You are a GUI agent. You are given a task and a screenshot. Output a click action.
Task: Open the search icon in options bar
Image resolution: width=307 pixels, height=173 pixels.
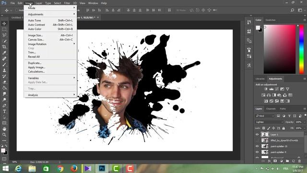coord(292,10)
